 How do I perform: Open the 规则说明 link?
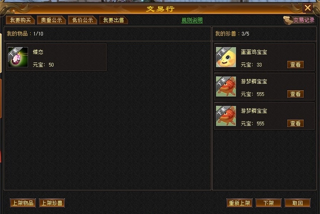(192, 20)
